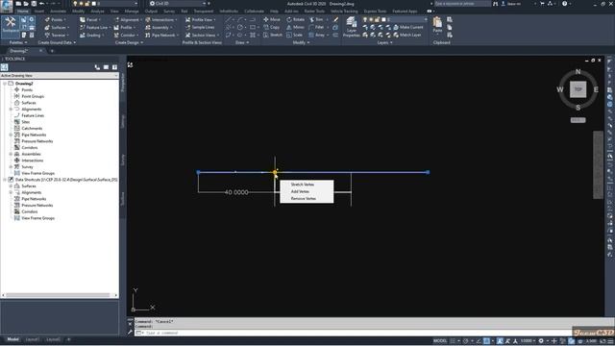
Task: Choose Add Vertex from context menu
Action: pyautogui.click(x=300, y=191)
